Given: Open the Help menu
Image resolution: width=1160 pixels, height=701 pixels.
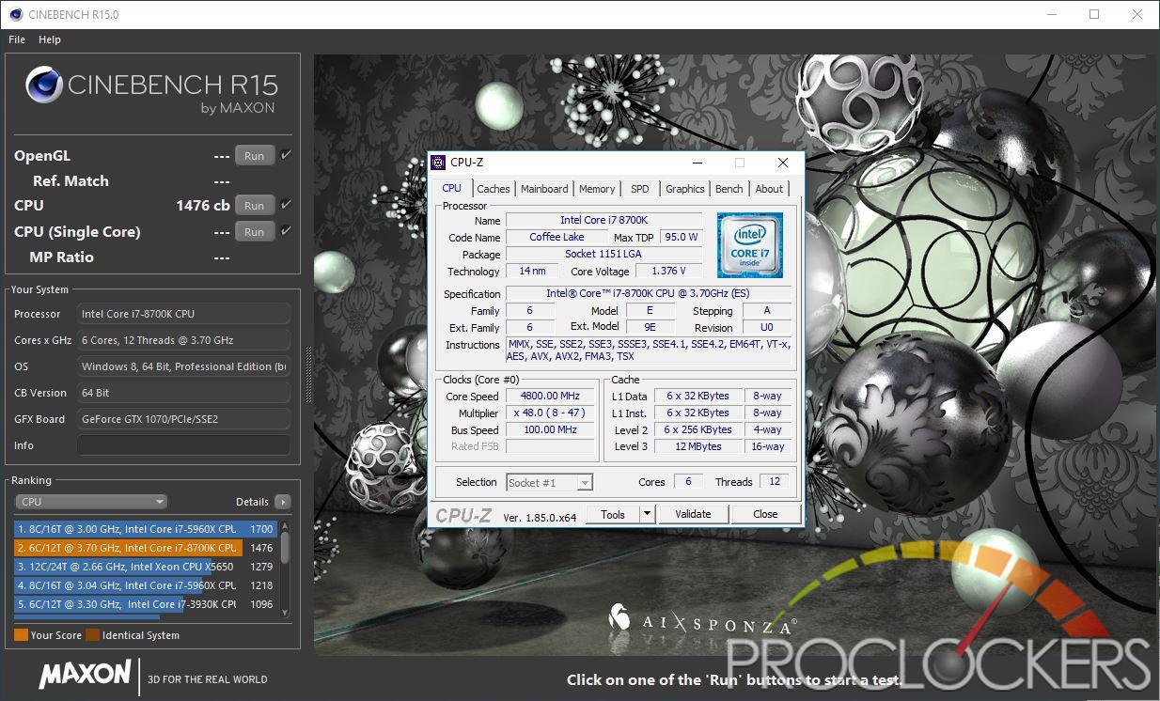Looking at the screenshot, I should click(x=50, y=39).
